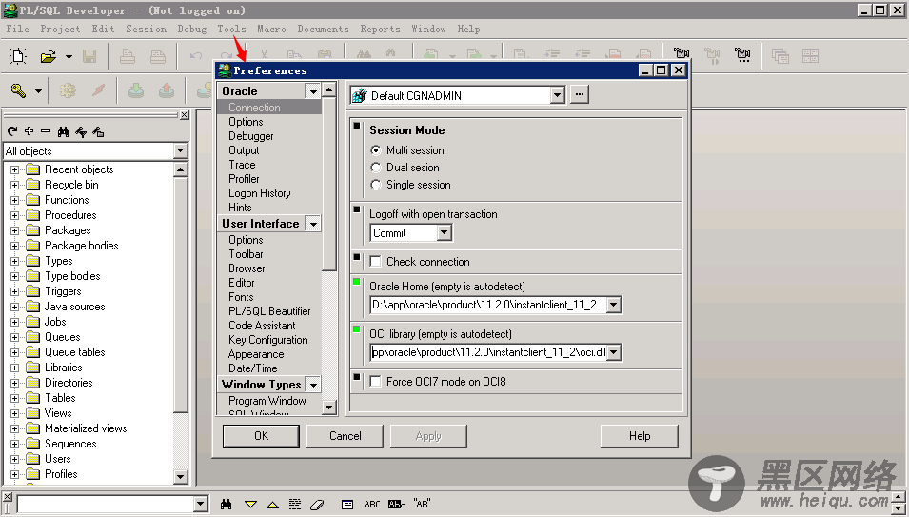Click the binoculars icon in object browser toolbar
The image size is (909, 517).
click(x=63, y=131)
